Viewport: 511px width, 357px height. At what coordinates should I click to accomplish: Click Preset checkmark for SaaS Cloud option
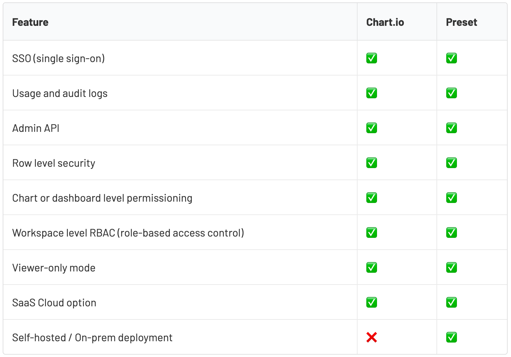[452, 302]
